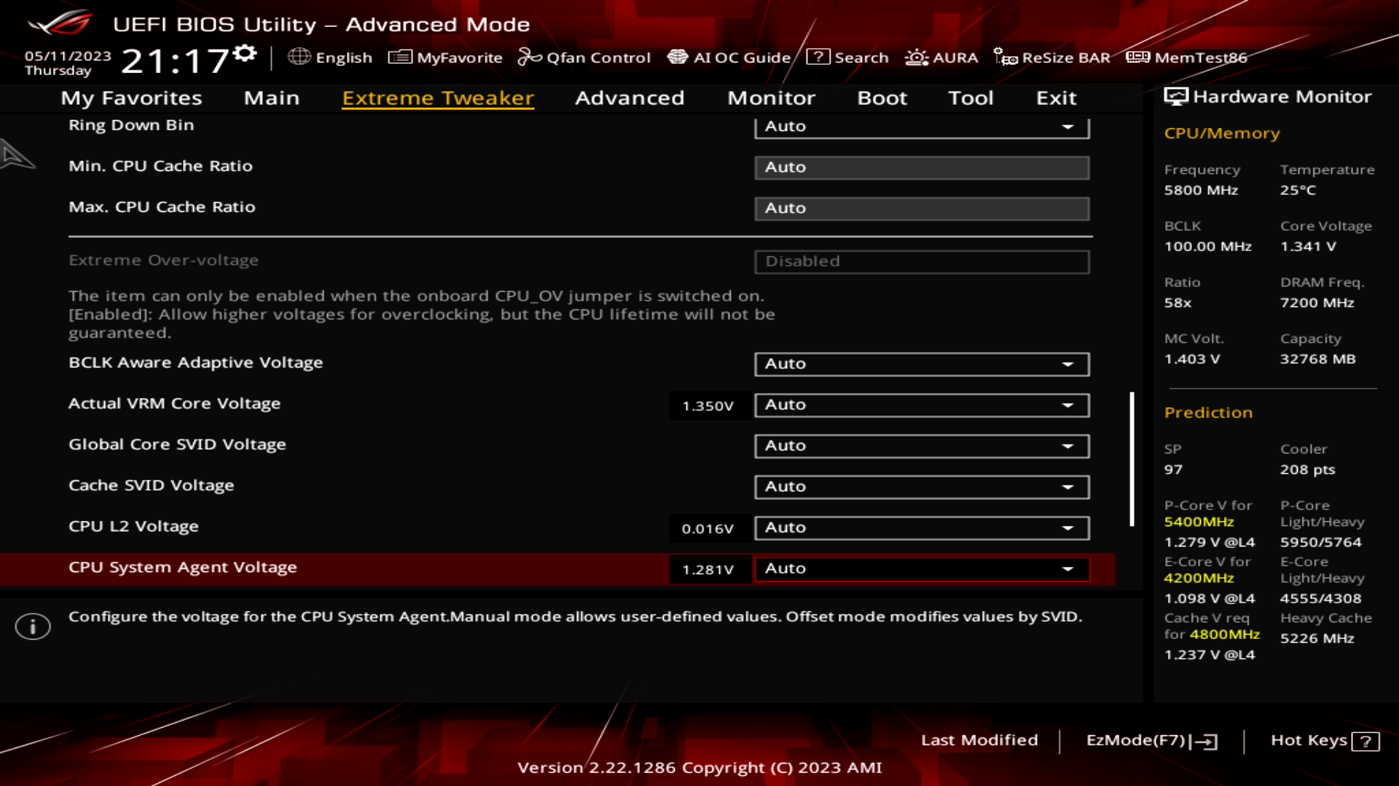
Task: Open Qfan Control fan icon
Action: click(x=530, y=57)
